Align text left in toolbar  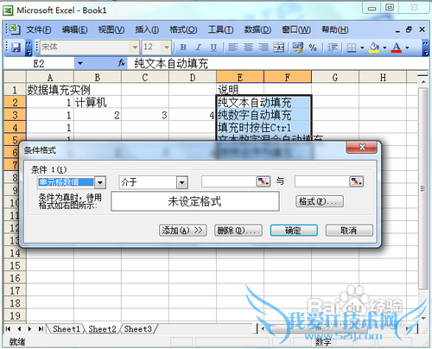233,48
